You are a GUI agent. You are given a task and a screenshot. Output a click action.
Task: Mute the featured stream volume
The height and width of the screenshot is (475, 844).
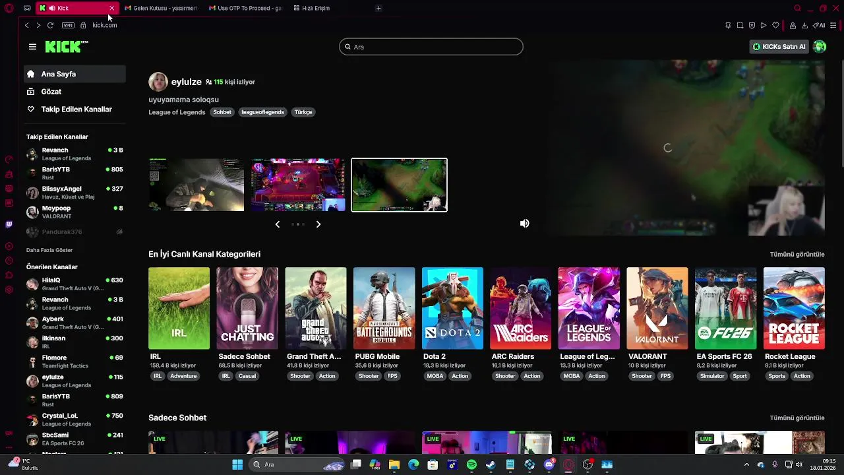point(524,224)
